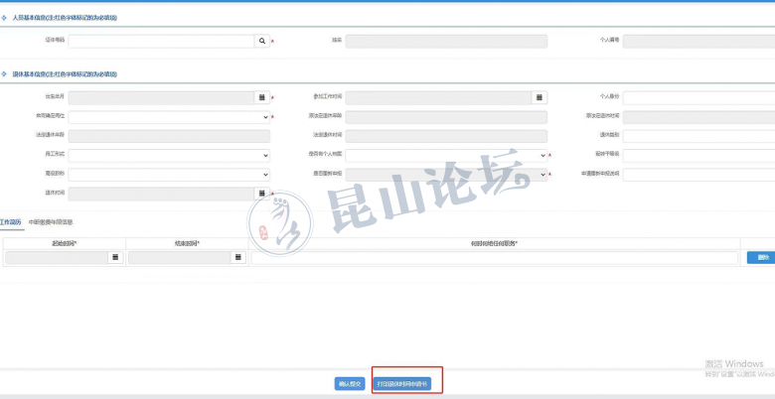The image size is (775, 399).
Task: Switch to the 申请缴费年限信息 tab
Action: coord(50,222)
